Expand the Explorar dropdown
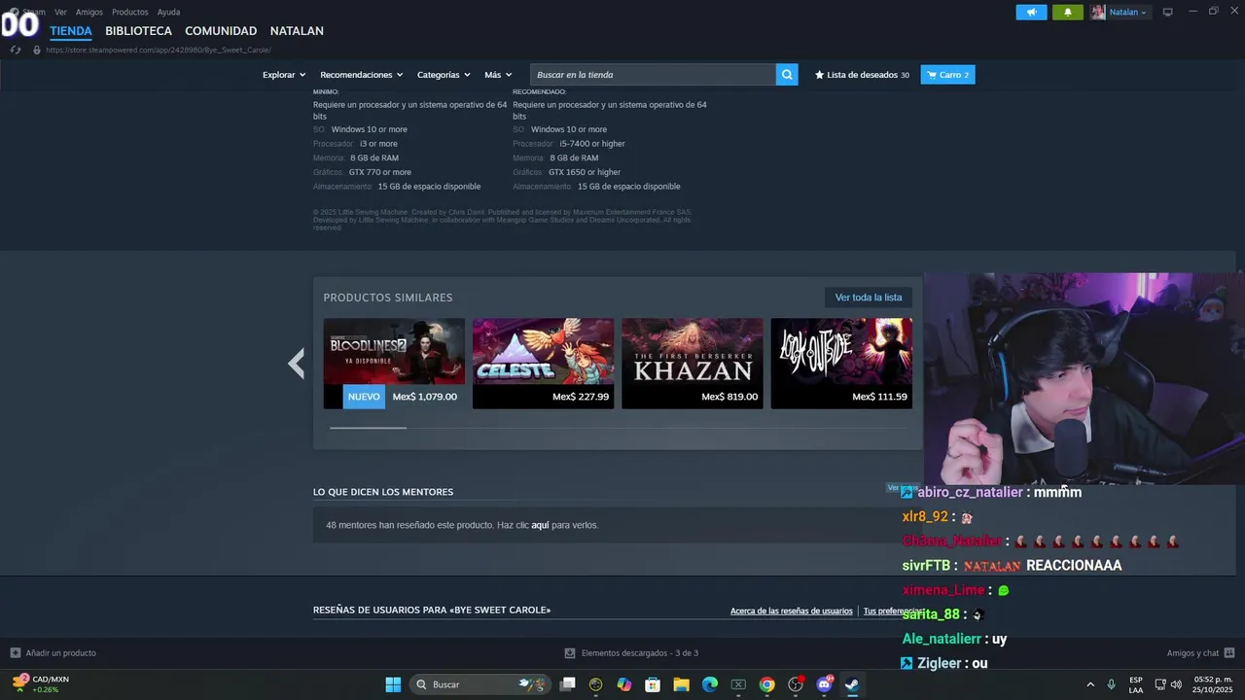Viewport: 1245px width, 700px height. 284,75
